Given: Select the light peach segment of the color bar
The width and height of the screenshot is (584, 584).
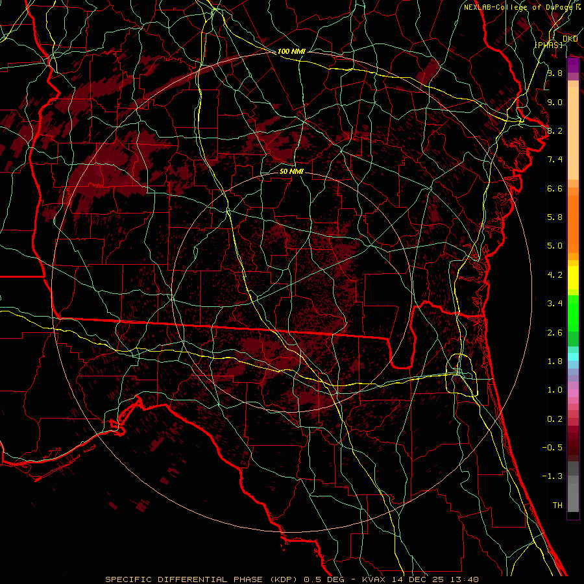Looking at the screenshot, I should [x=573, y=130].
